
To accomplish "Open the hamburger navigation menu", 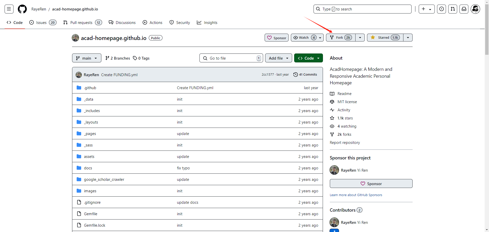I will (9, 9).
